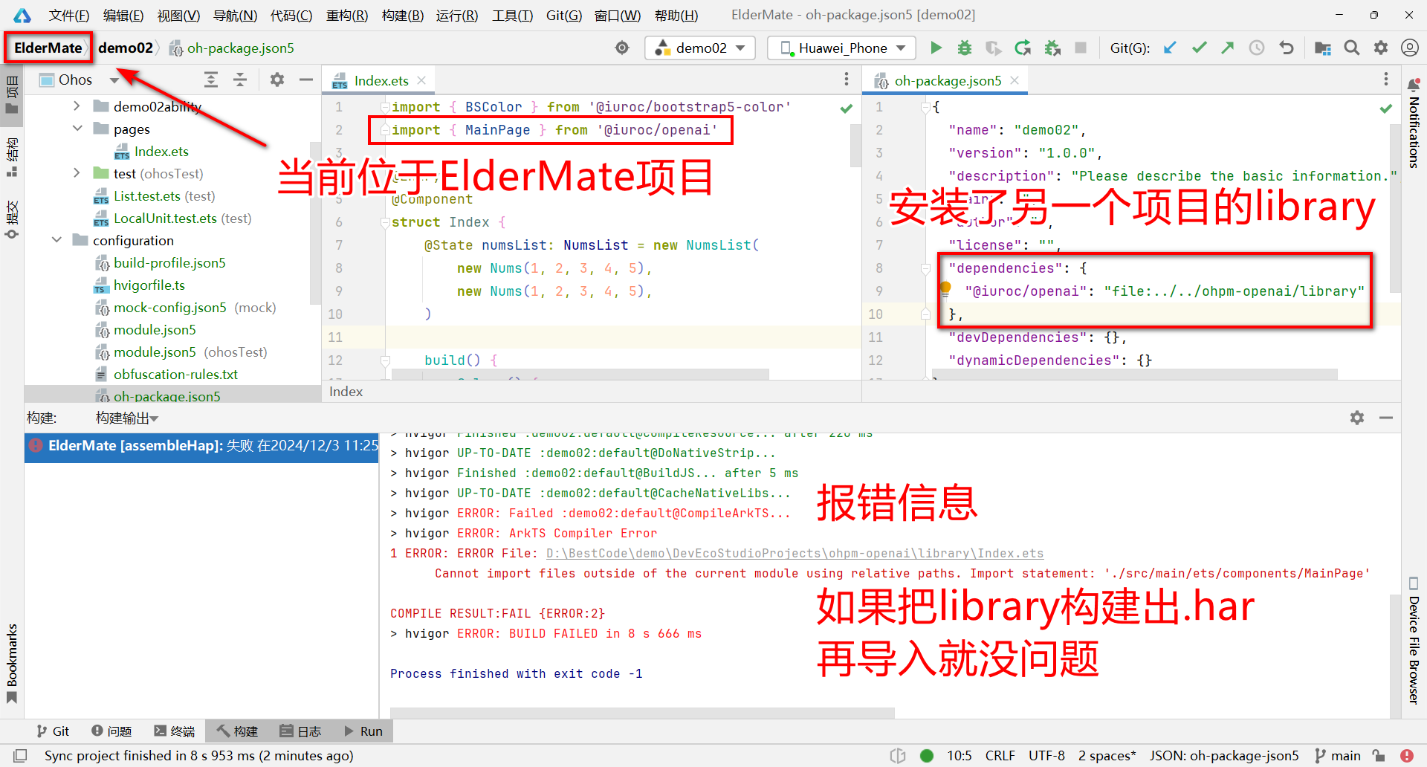Click the main branch widget in status bar
1427x767 pixels.
pyautogui.click(x=1338, y=756)
